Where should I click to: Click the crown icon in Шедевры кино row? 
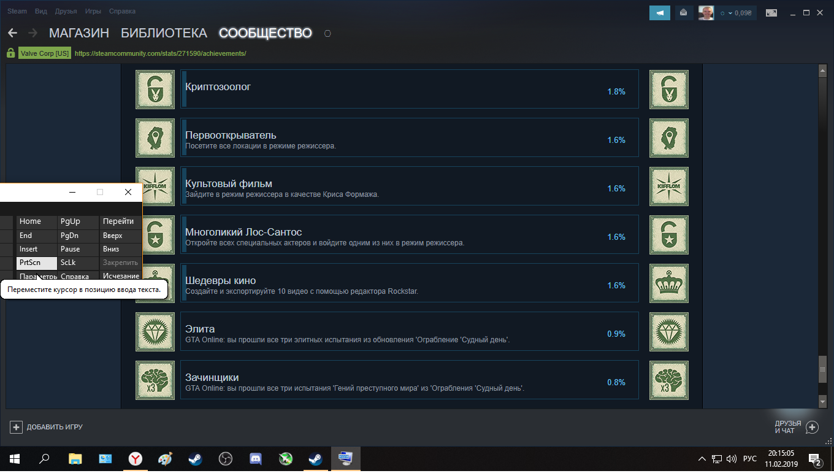(669, 283)
